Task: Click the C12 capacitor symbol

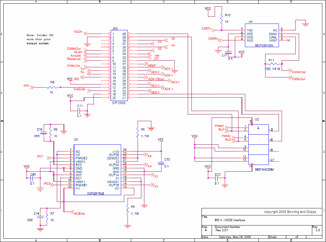Action: [x=217, y=178]
